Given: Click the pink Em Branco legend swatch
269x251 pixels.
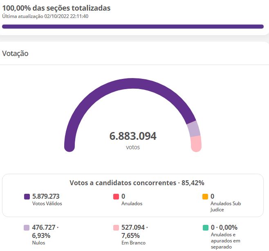Looking at the screenshot, I should (116, 228).
